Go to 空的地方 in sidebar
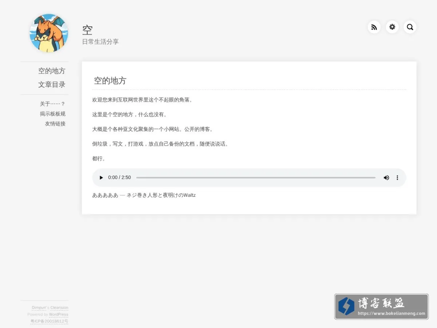This screenshot has height=328, width=437. tap(52, 71)
